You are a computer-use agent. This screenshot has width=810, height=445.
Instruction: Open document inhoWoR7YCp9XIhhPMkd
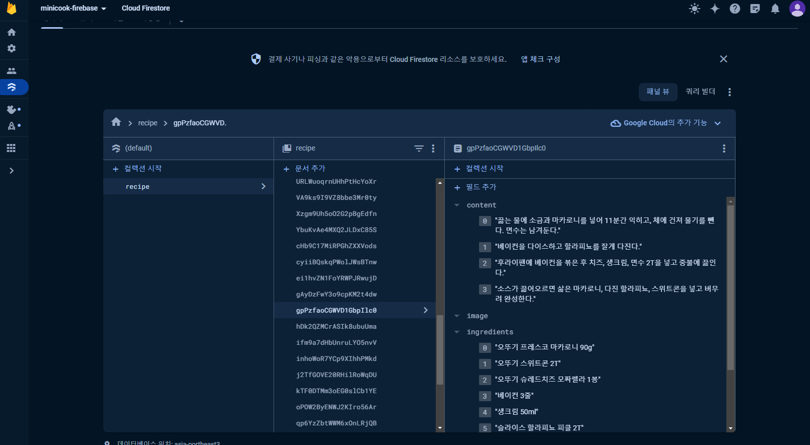tap(336, 358)
